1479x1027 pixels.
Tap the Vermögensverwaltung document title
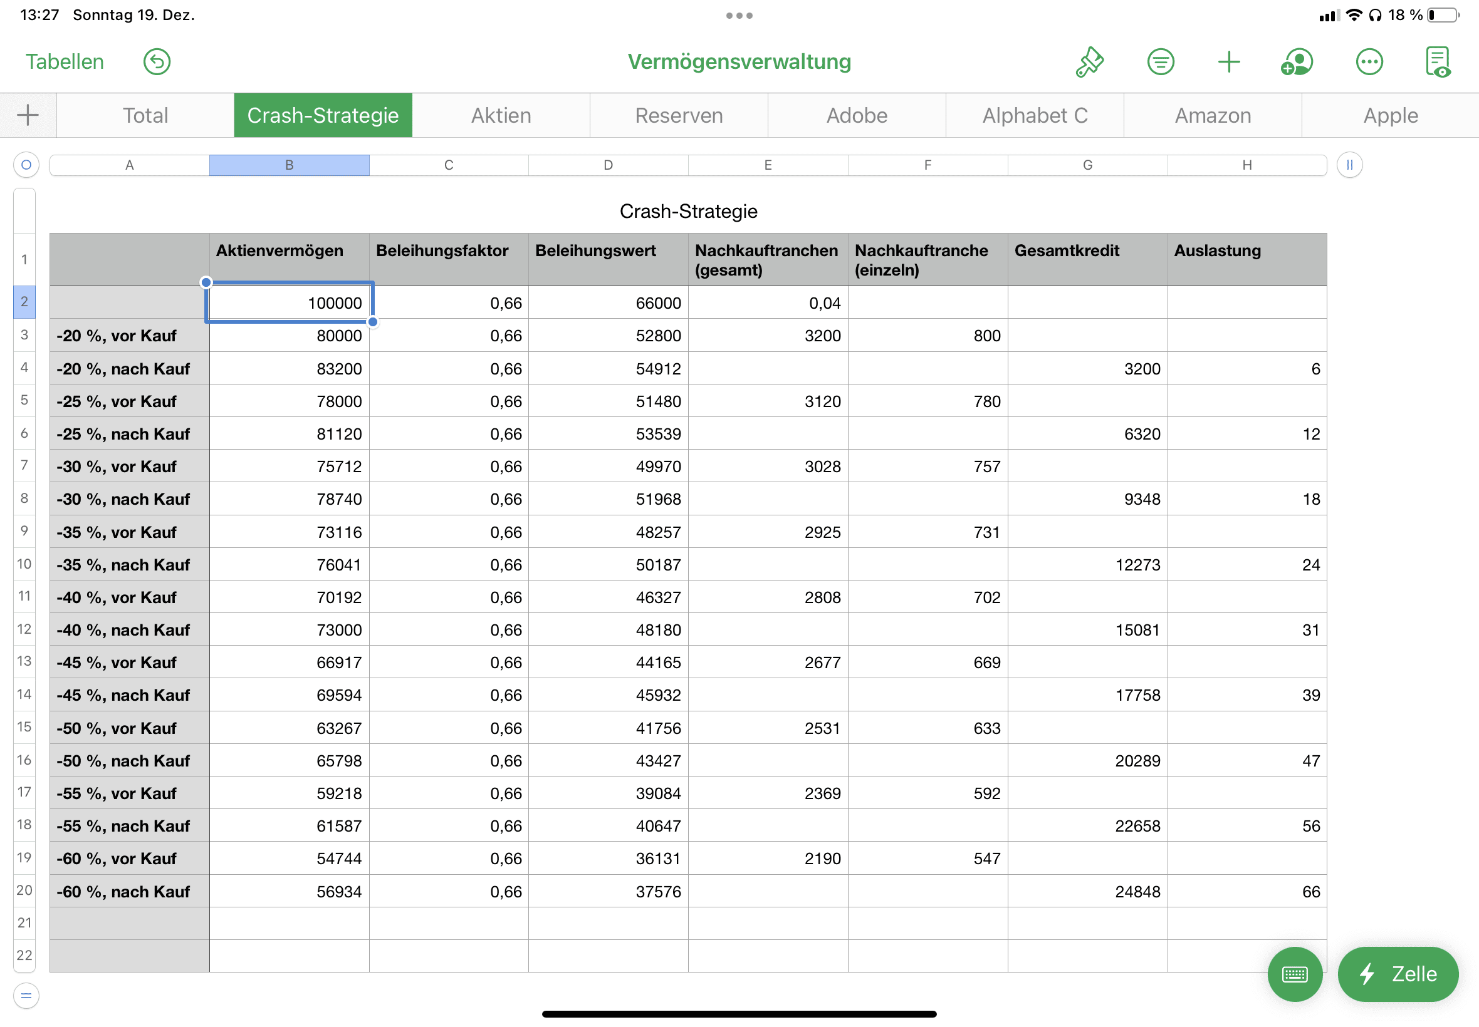click(739, 63)
